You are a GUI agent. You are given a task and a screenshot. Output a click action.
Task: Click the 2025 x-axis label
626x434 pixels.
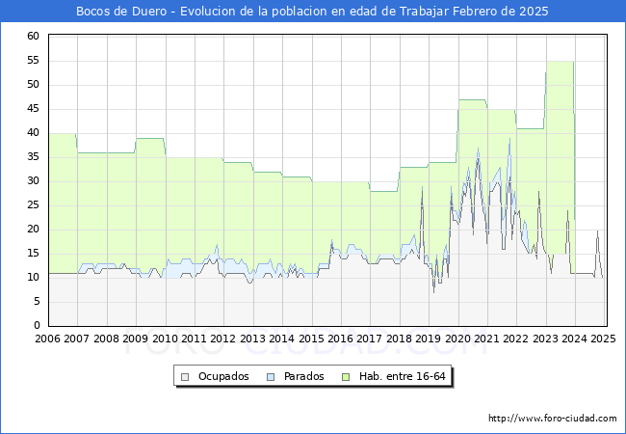click(x=603, y=339)
